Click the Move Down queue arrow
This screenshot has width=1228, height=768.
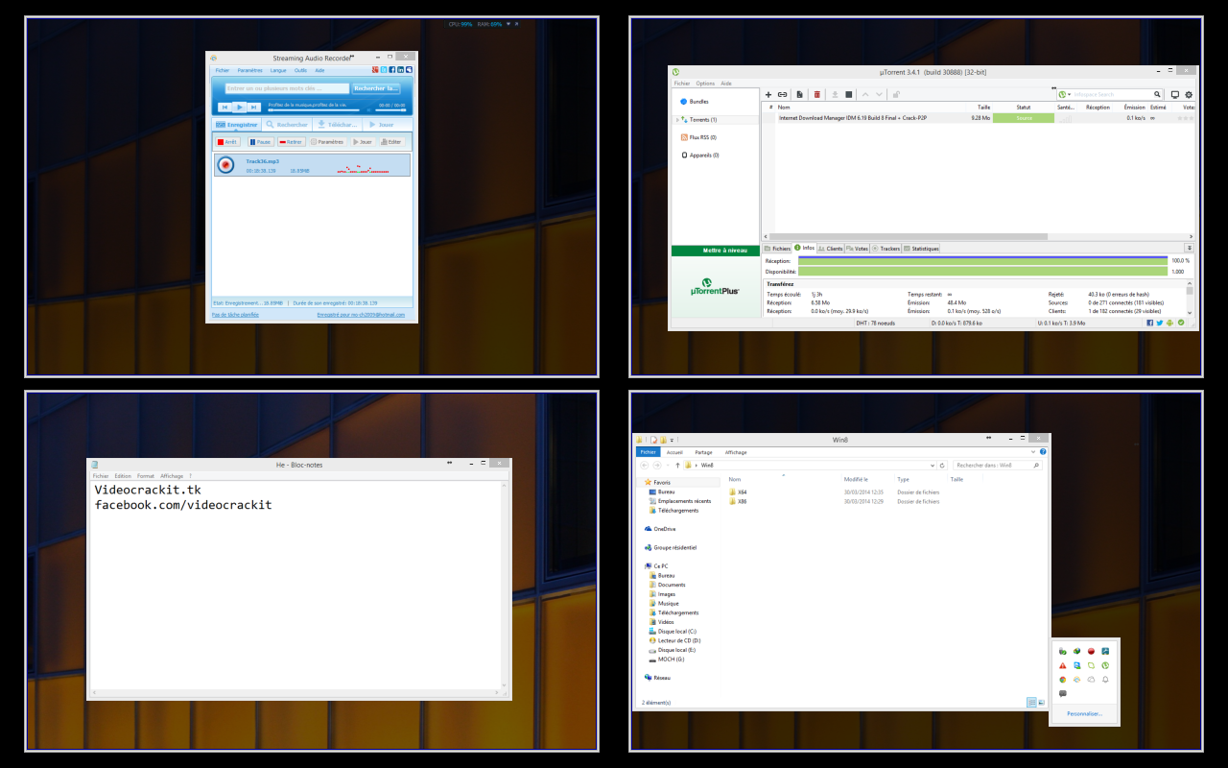(x=880, y=94)
